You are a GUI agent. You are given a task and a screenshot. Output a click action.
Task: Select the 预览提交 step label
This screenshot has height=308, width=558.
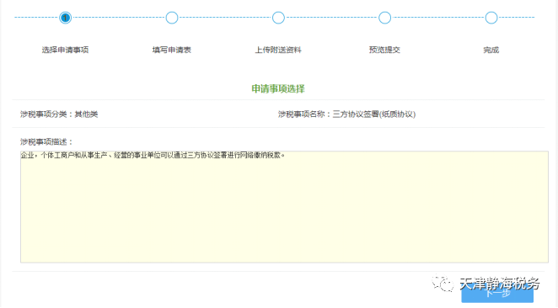pos(384,50)
